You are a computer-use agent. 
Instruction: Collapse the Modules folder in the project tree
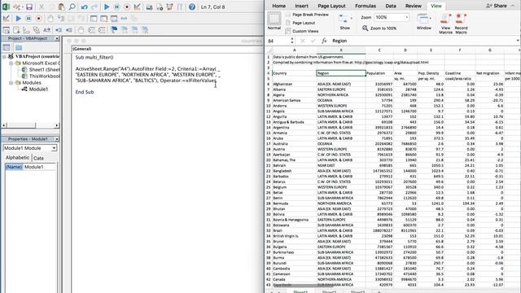click(x=11, y=83)
